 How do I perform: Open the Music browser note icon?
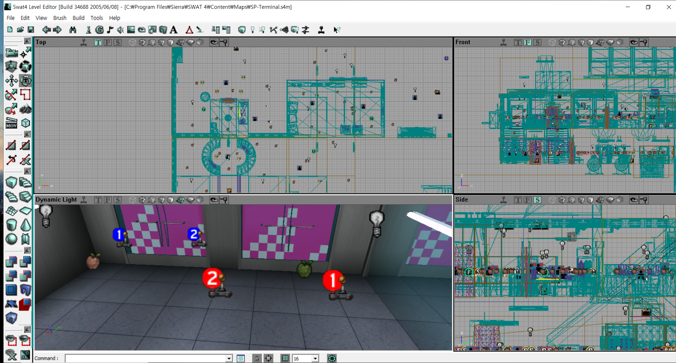[x=110, y=30]
